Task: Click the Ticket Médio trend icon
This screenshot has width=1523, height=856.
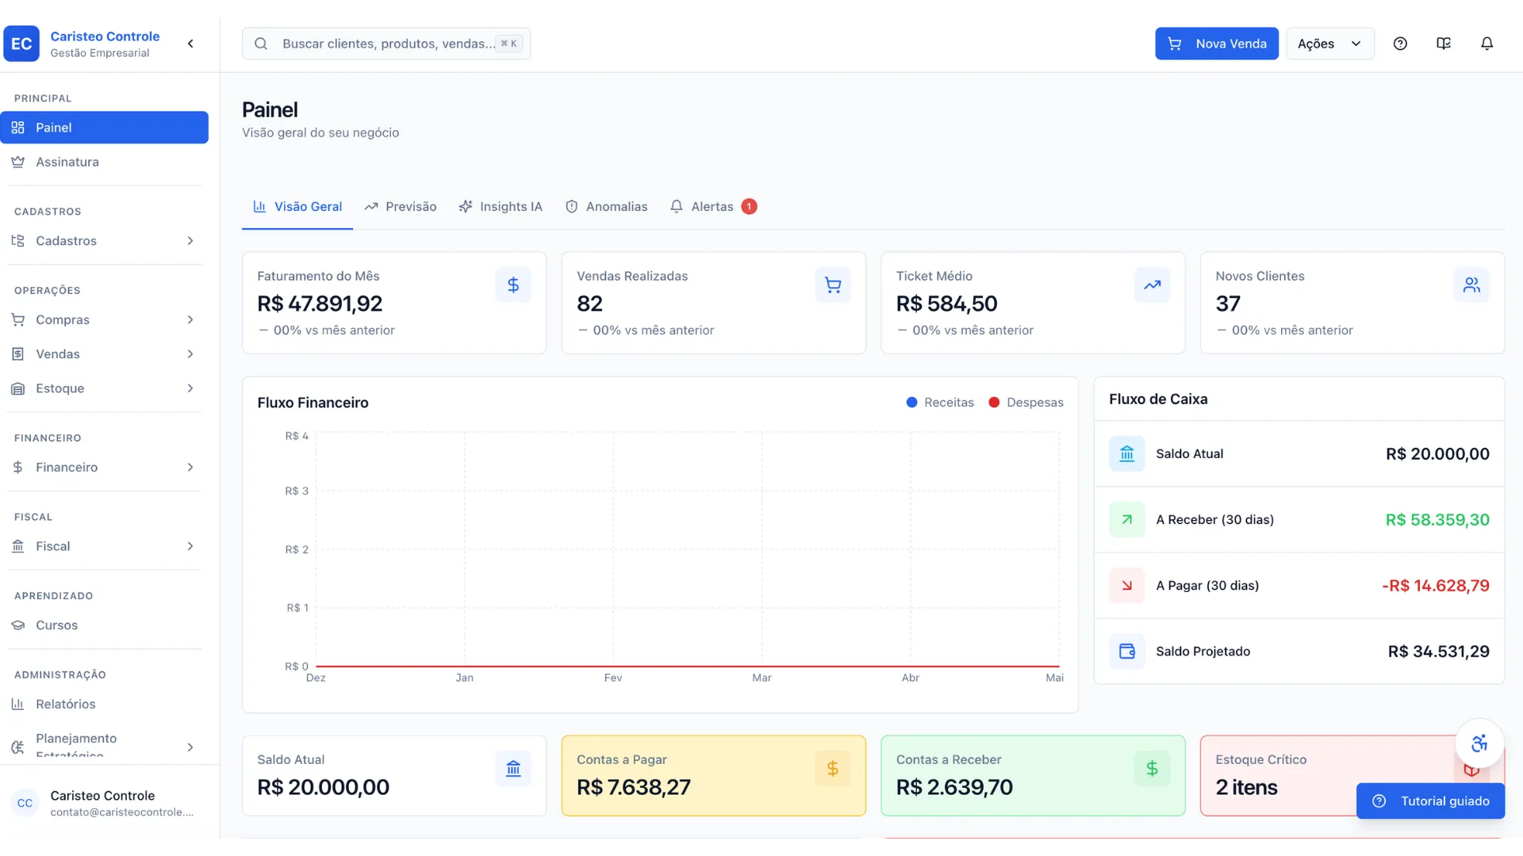Action: pos(1153,285)
